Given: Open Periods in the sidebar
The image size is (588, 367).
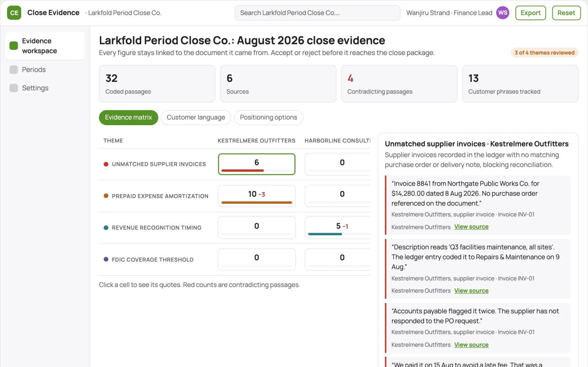Looking at the screenshot, I should (x=45, y=70).
